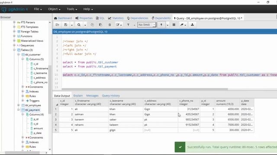Screen dimensions: 277x155
Task: Expand Constraints under tbl_customer
Action: pos(23,87)
